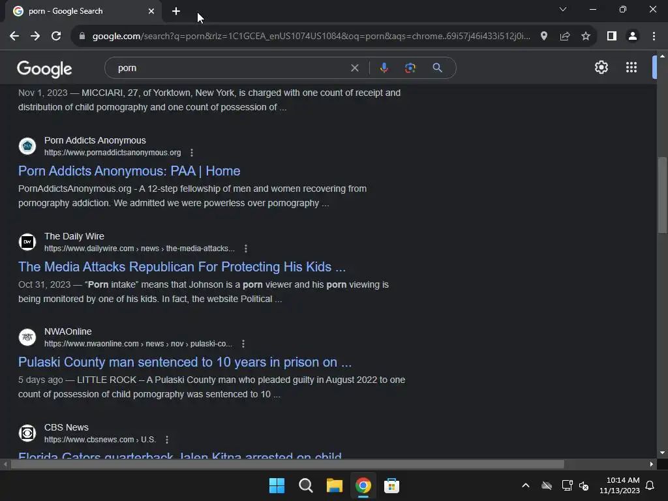Open more options for Porn Addicts Anonymous result
The width and height of the screenshot is (668, 501).
click(192, 153)
